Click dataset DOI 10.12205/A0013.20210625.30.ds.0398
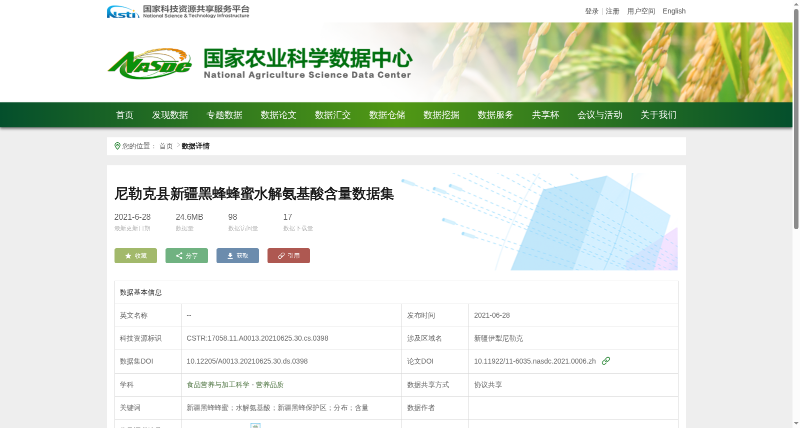Viewport: 800px width, 428px height. click(247, 361)
